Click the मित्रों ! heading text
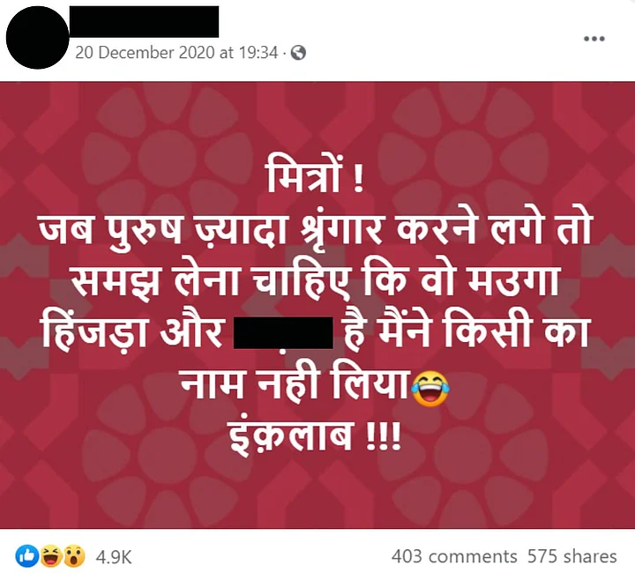This screenshot has height=573, width=635. [x=316, y=178]
